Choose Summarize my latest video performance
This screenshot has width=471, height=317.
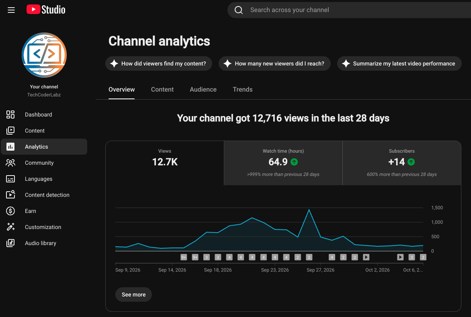pos(399,63)
